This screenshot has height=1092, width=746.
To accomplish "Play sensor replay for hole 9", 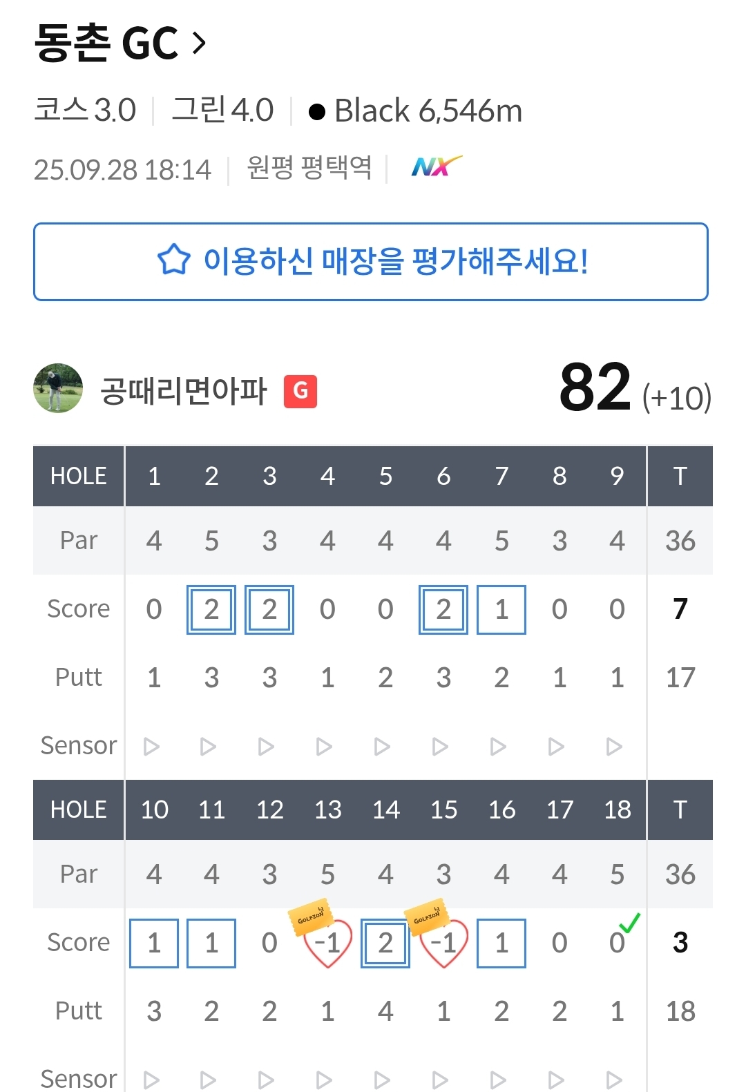I will tap(614, 747).
